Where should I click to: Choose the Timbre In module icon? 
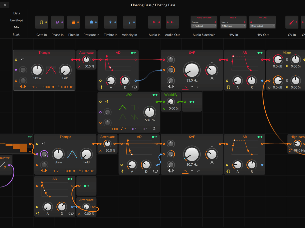click(x=111, y=22)
